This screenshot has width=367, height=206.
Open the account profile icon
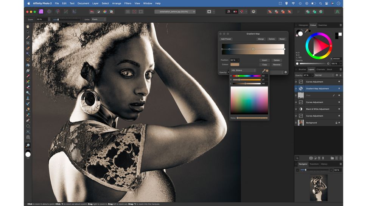click(337, 12)
